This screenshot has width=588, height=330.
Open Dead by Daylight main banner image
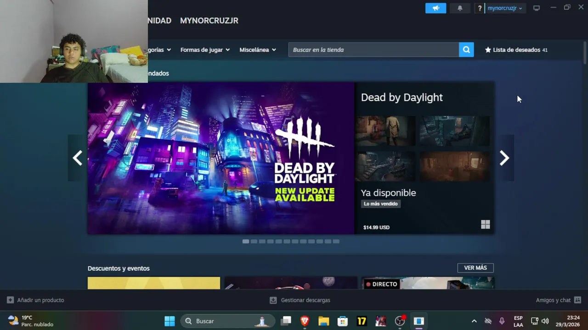click(x=221, y=158)
